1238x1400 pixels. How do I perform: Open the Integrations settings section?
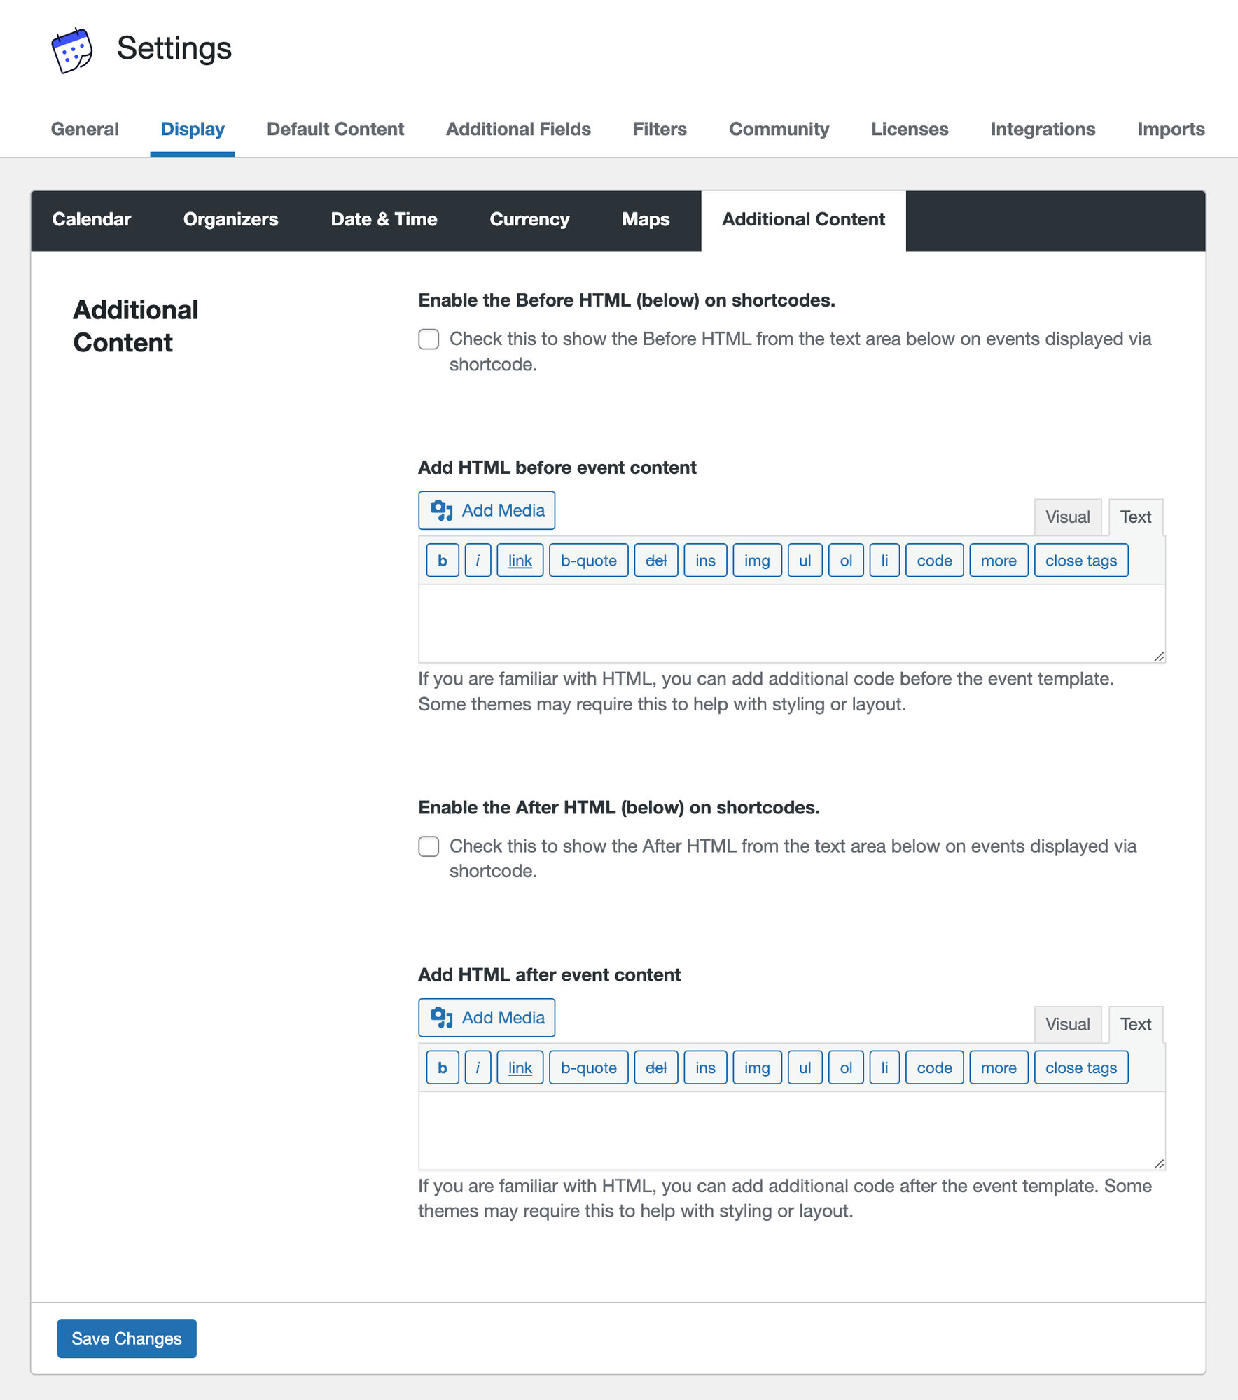coord(1043,129)
